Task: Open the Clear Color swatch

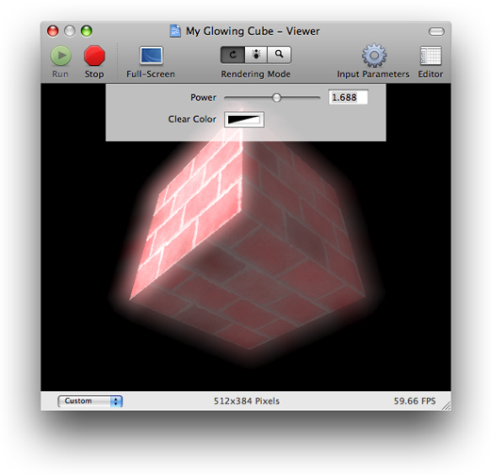Action: click(x=244, y=120)
